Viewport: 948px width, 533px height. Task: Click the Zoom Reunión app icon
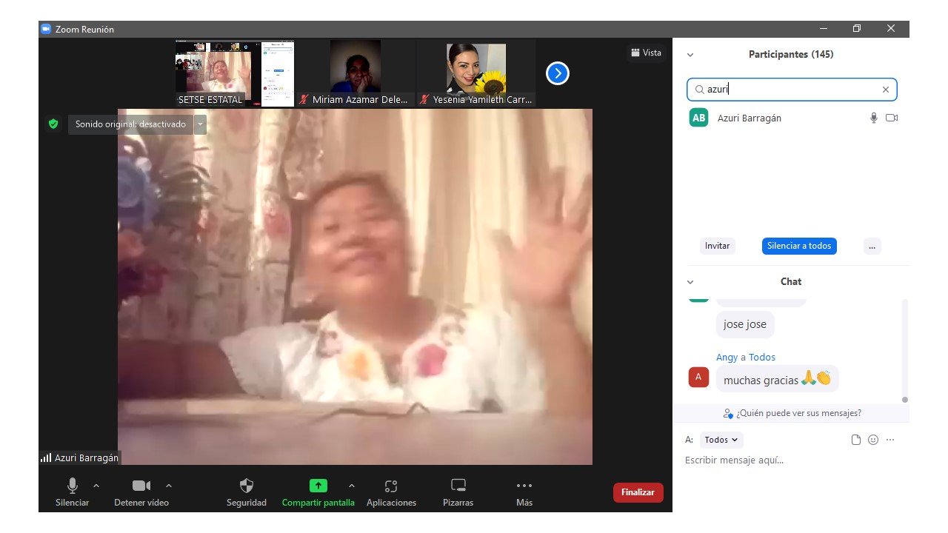[46, 29]
